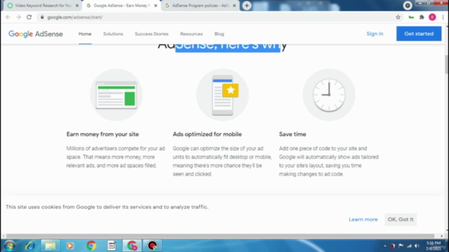Click the Save time heading

[x=293, y=134]
